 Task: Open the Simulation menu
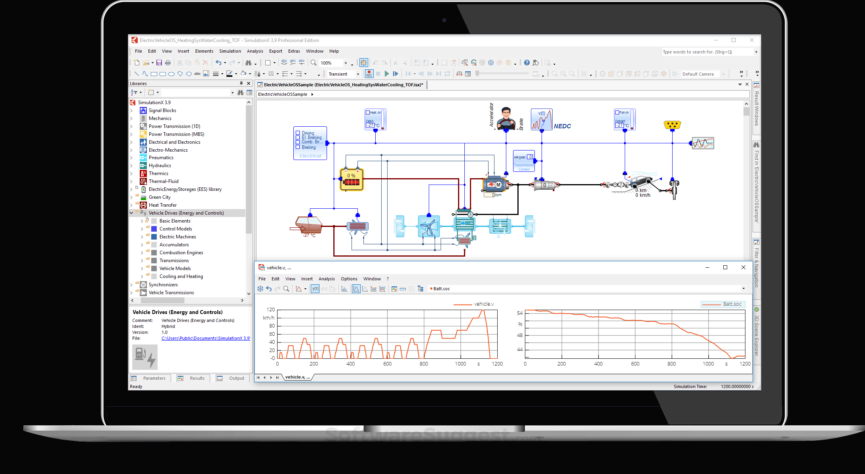[x=230, y=51]
